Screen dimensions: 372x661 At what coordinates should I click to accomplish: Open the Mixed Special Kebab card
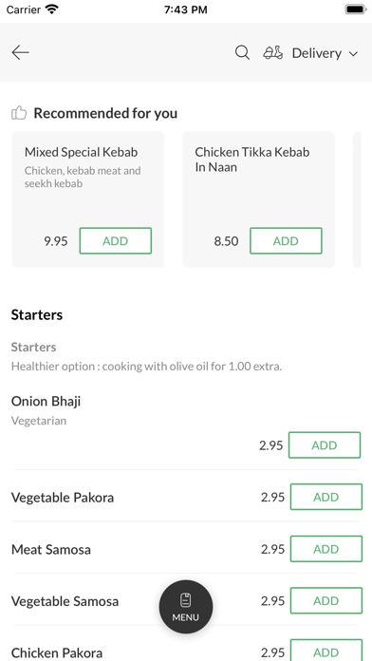pyautogui.click(x=88, y=199)
